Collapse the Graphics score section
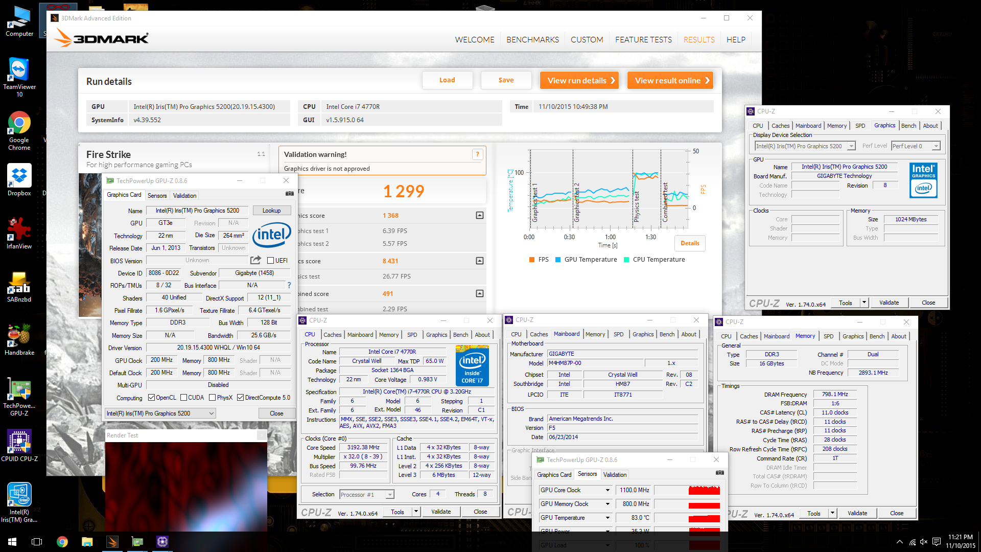 click(480, 215)
